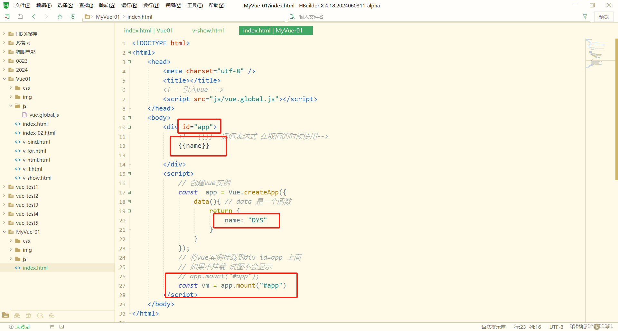
Task: Collapse the Vue01 project folder
Action: point(4,79)
